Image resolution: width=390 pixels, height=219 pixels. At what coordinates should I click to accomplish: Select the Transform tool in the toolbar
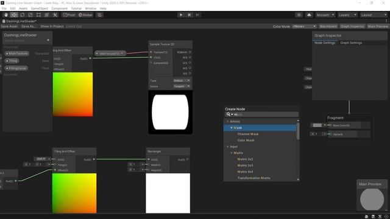point(46,15)
